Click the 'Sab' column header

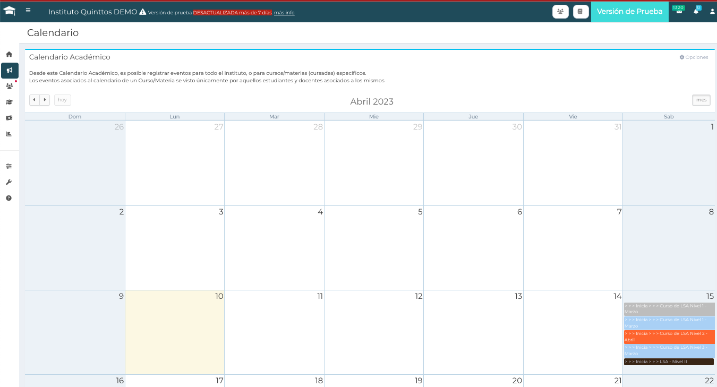[x=669, y=117]
